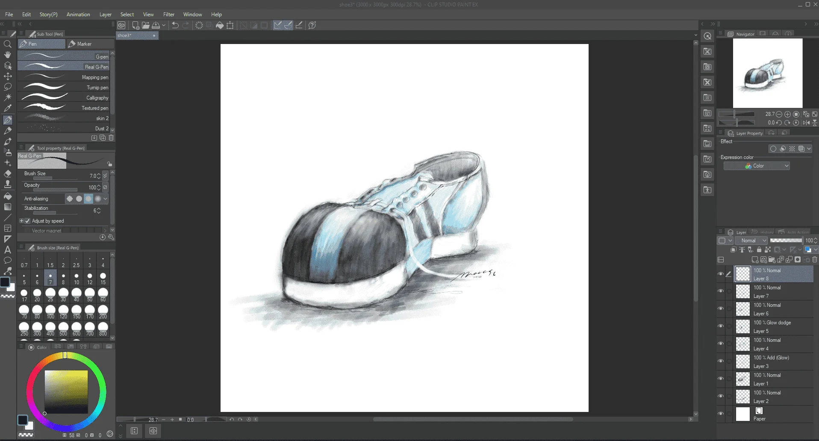Select the Text tool
The height and width of the screenshot is (441, 819).
click(x=7, y=250)
